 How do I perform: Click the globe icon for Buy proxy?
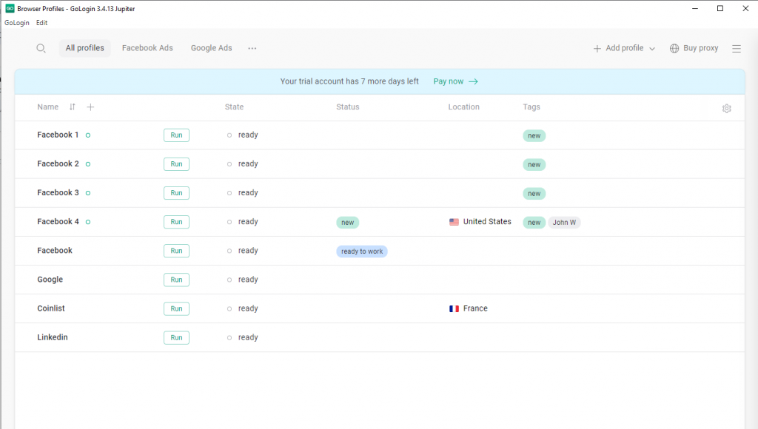pyautogui.click(x=674, y=49)
